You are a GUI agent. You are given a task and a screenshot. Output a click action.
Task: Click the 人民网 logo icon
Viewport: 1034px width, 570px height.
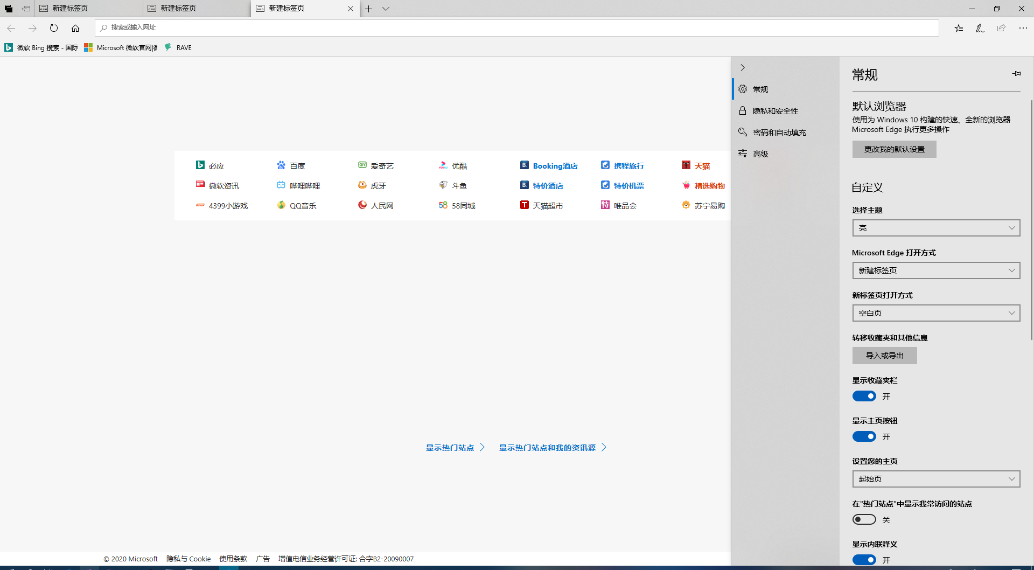pyautogui.click(x=362, y=205)
